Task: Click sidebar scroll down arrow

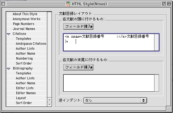Action: click(49, 104)
